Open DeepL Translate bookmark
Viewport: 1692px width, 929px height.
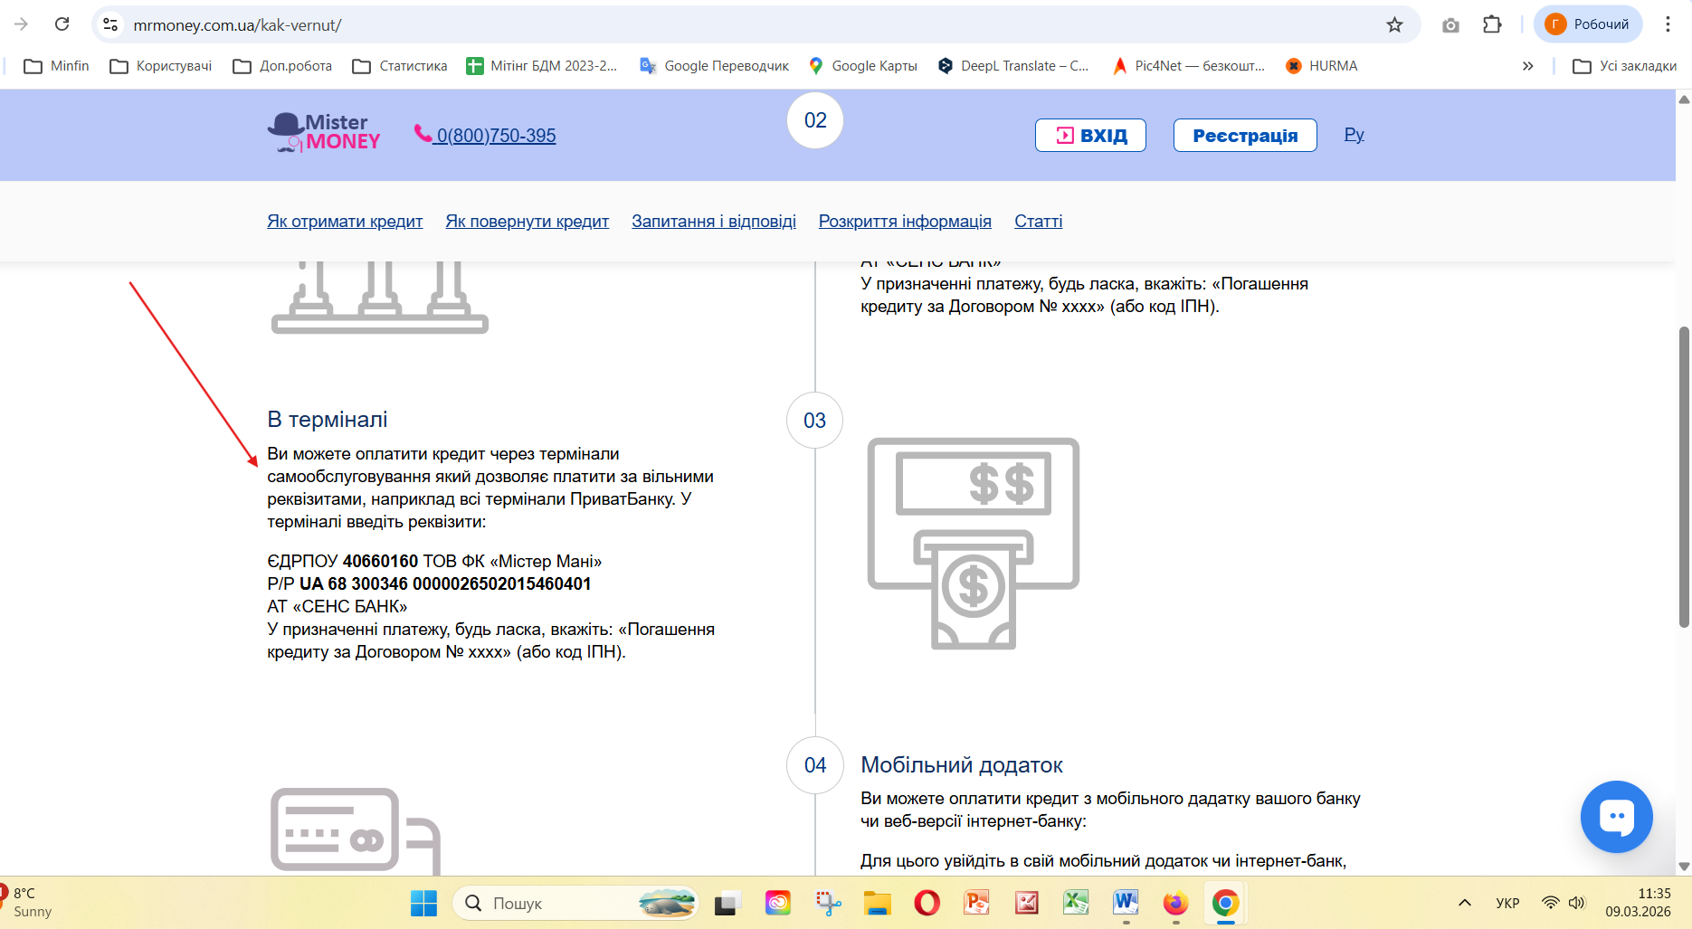[1013, 66]
